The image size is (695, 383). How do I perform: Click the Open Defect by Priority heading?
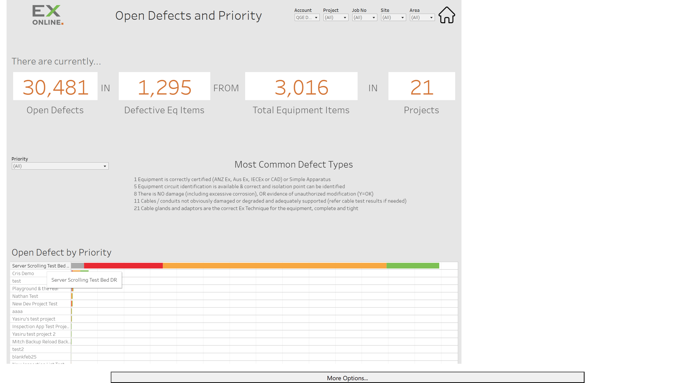61,252
